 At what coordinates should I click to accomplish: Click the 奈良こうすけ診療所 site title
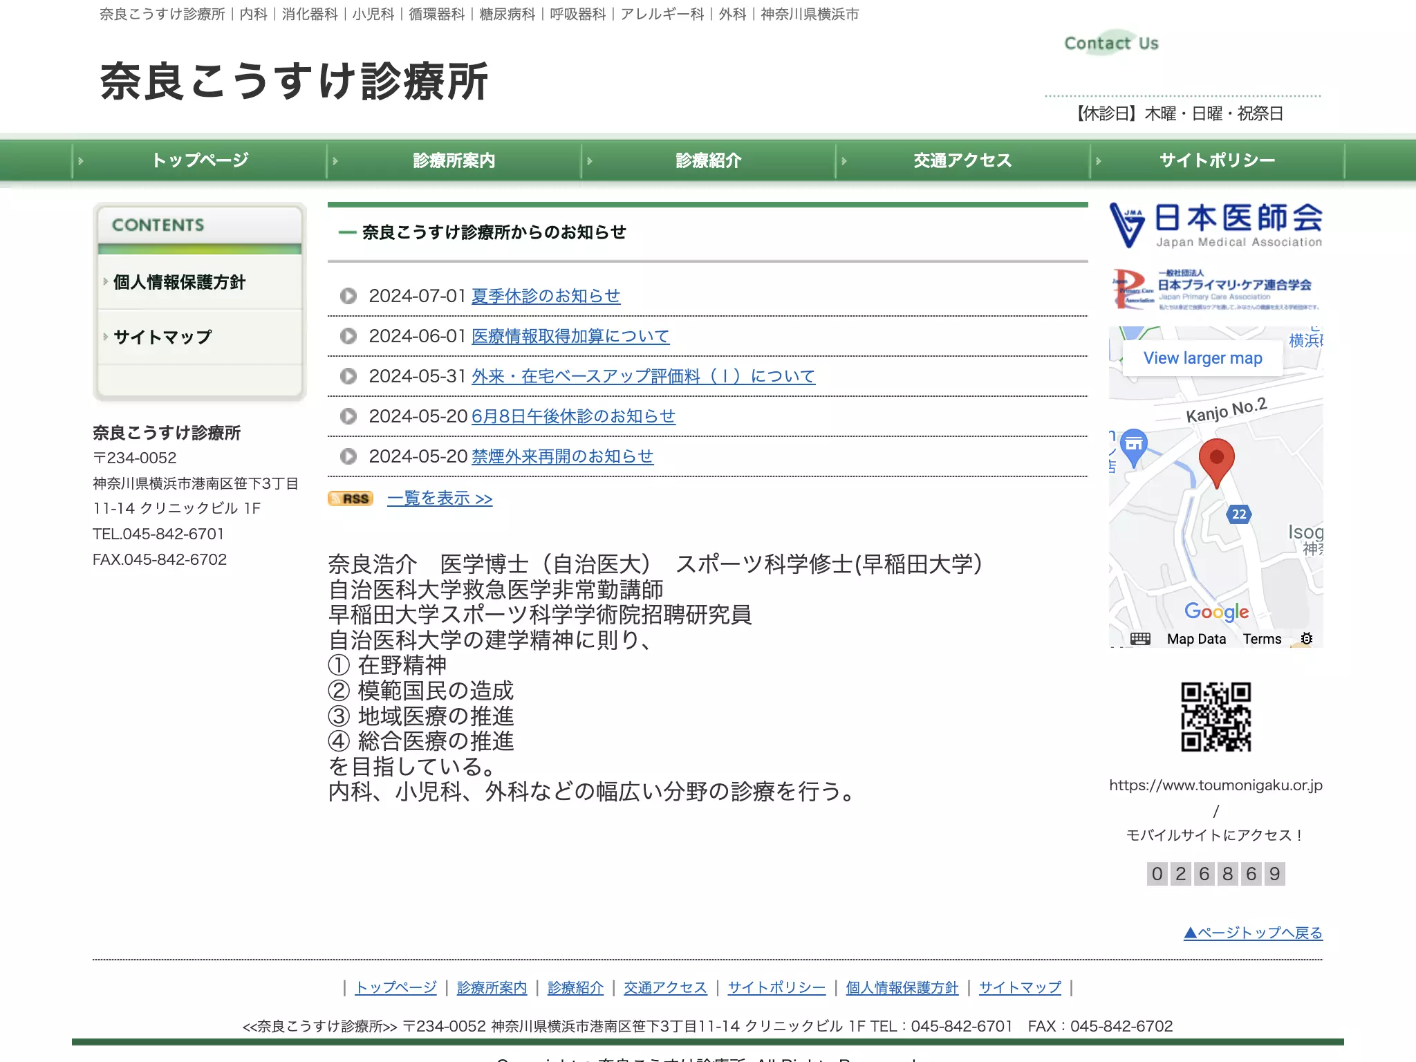(295, 81)
